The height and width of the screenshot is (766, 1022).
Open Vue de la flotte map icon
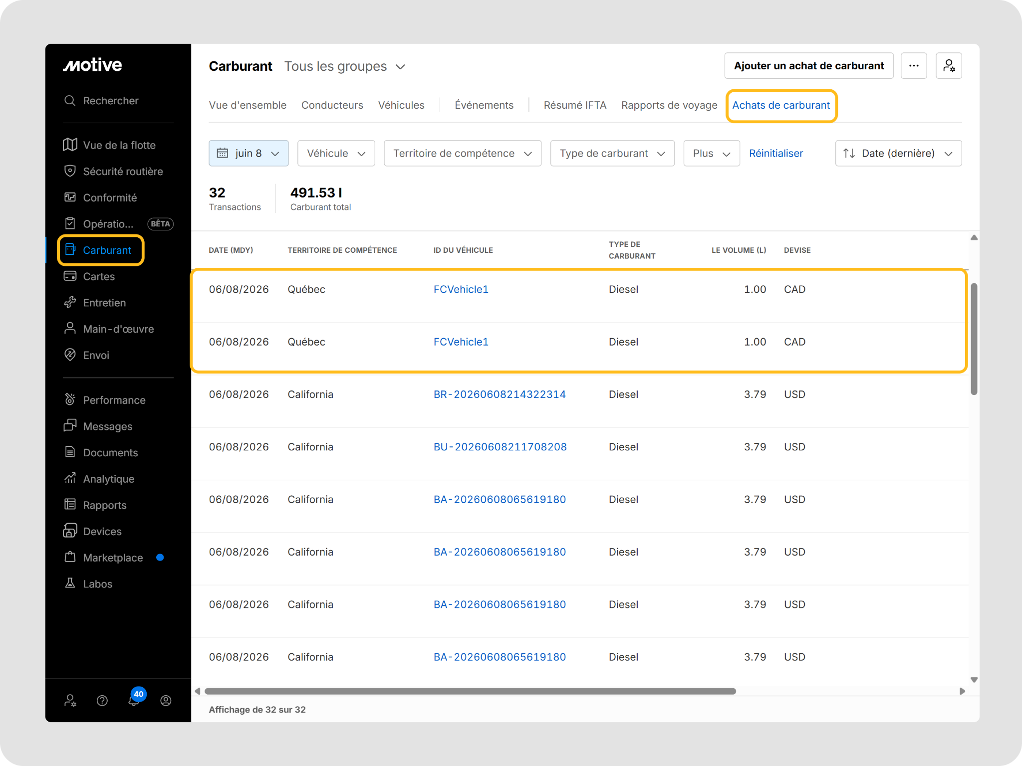70,145
